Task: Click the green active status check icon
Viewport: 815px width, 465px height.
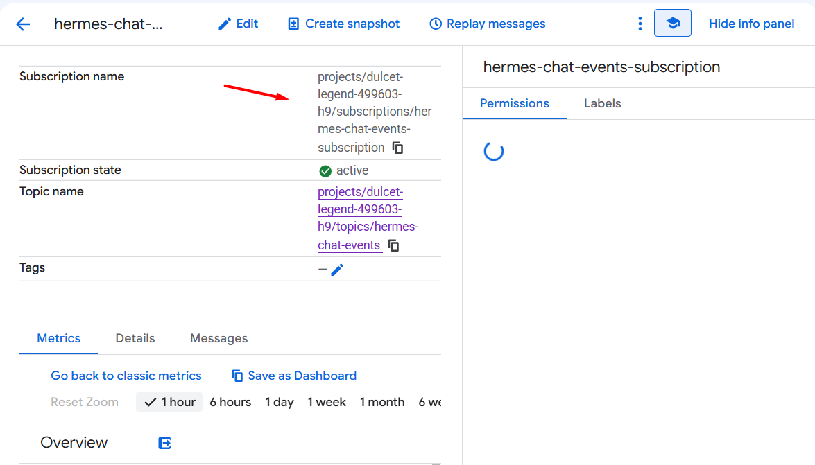Action: [325, 171]
